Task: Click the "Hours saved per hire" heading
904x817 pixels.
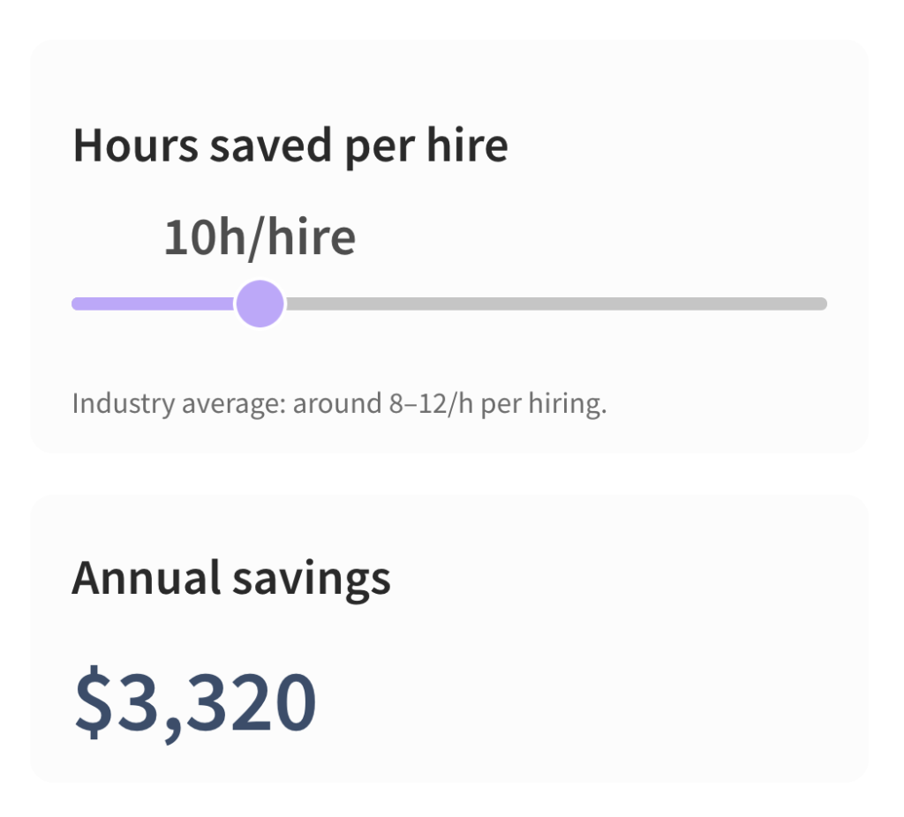Action: [290, 146]
